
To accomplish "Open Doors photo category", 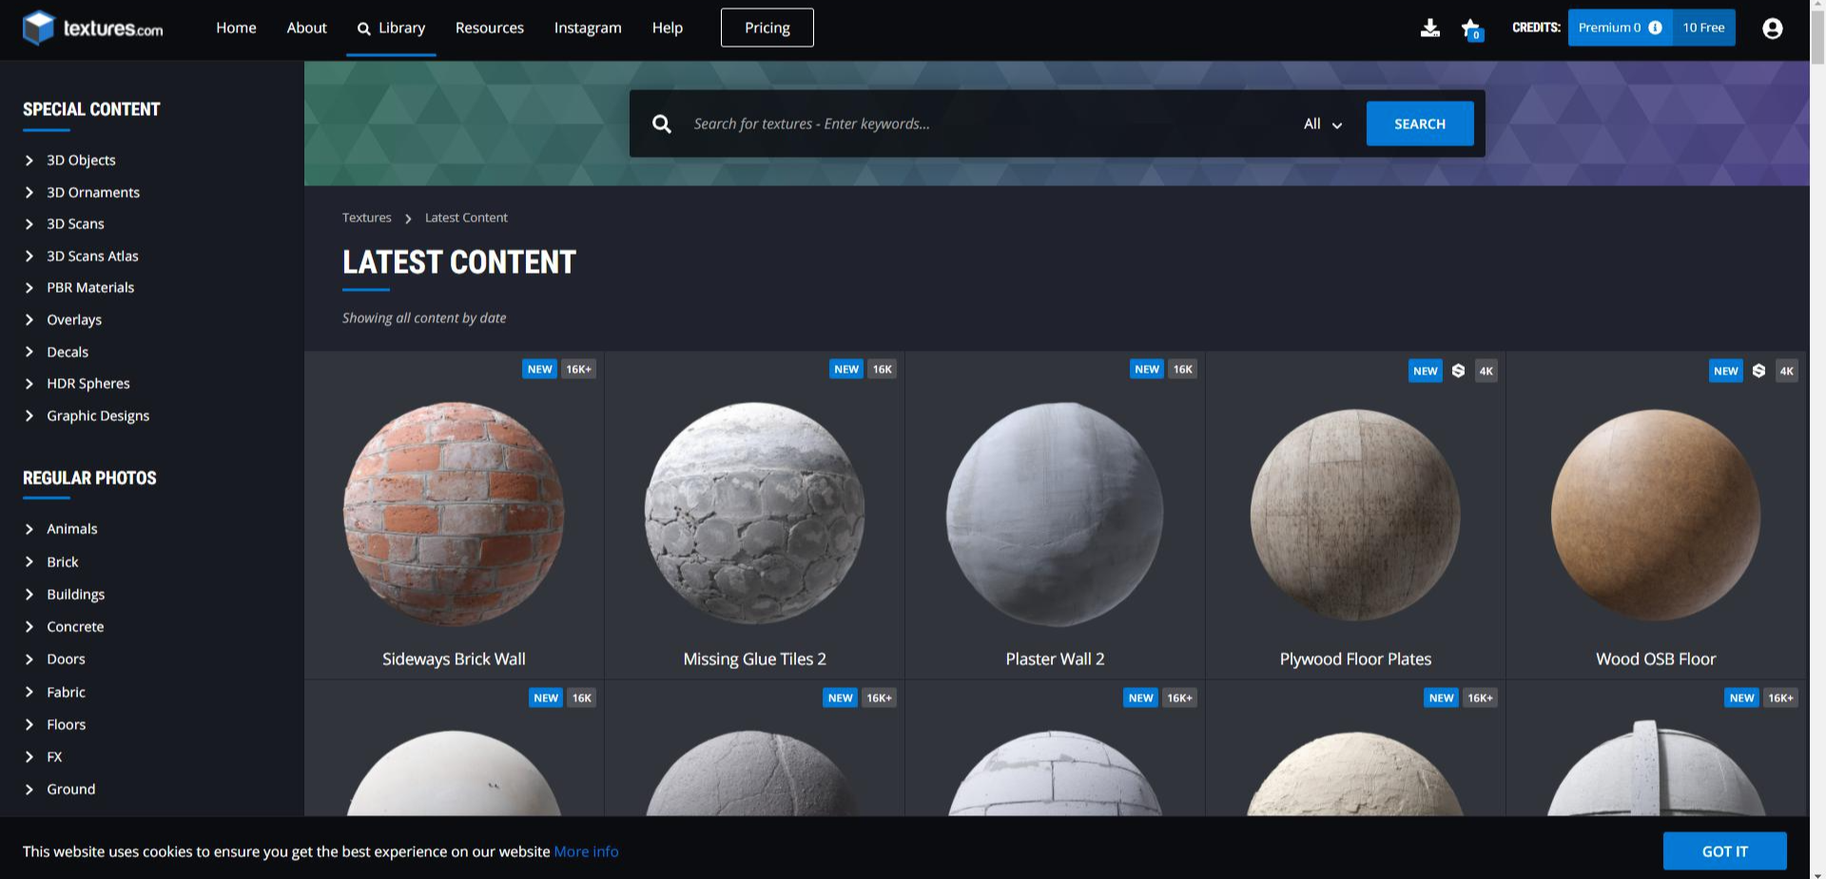I will (66, 659).
